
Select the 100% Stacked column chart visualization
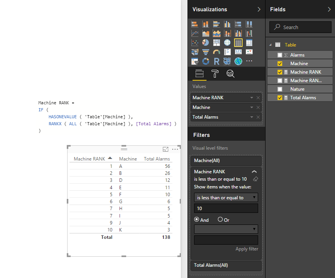coord(249,24)
